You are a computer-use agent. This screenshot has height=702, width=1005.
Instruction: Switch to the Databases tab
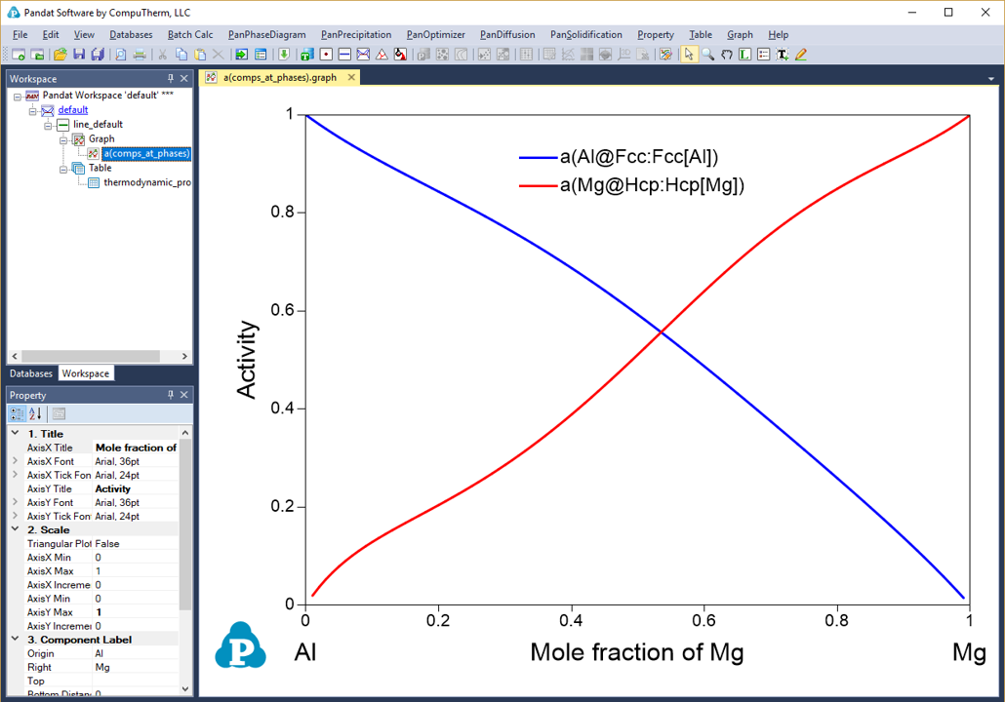click(31, 373)
